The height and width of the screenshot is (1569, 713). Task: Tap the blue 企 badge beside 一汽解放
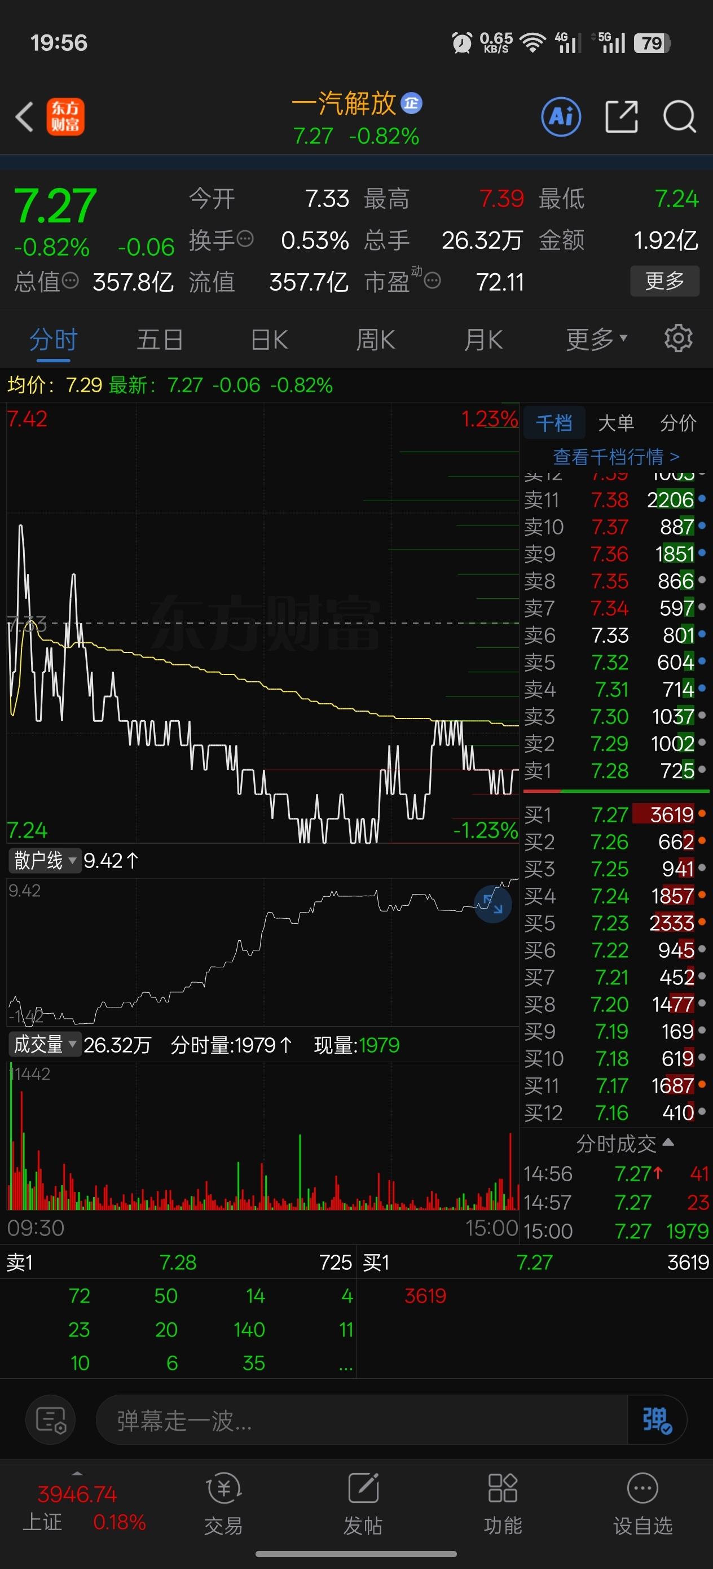pyautogui.click(x=412, y=103)
